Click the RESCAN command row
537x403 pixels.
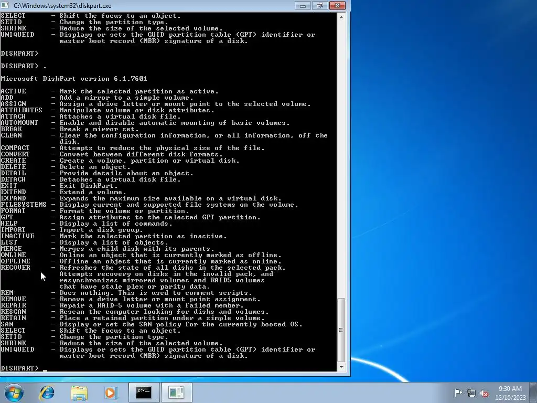pyautogui.click(x=135, y=312)
